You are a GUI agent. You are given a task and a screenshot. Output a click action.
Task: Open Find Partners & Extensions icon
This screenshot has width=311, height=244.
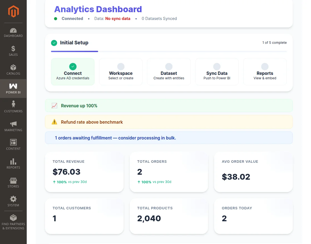point(13,218)
